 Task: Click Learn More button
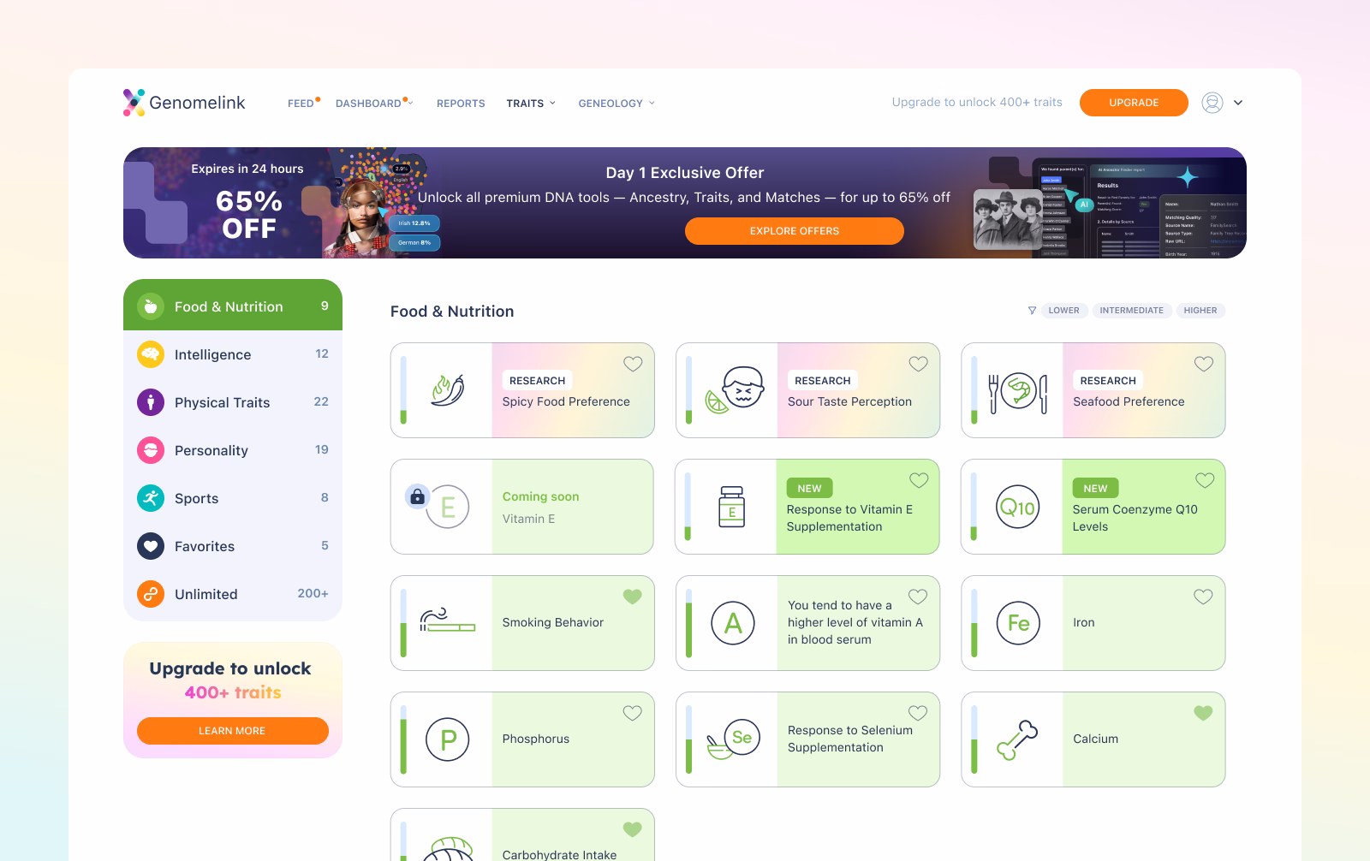point(232,731)
